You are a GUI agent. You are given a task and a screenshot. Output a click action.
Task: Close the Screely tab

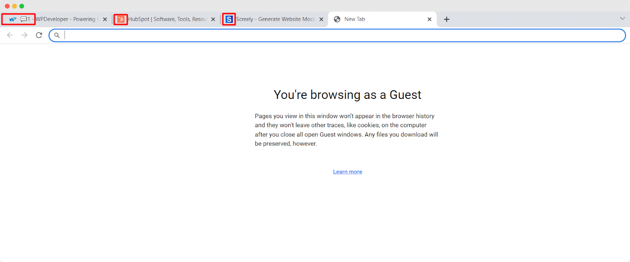(x=321, y=19)
